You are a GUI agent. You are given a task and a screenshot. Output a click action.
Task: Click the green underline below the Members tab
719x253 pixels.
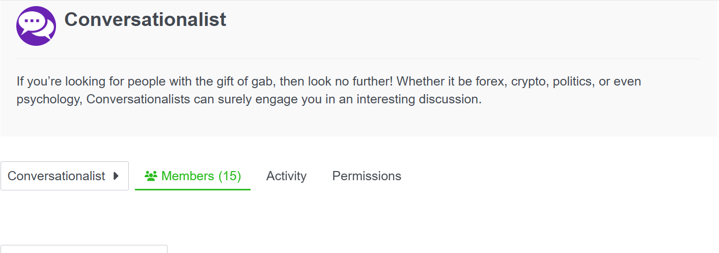tap(192, 189)
